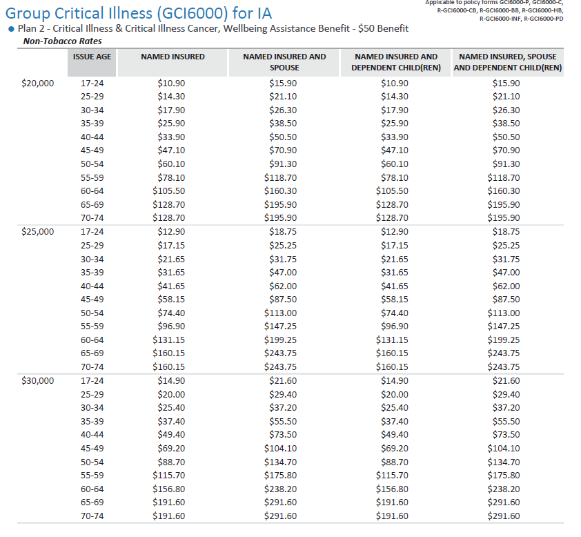Click the blue bullet before Plan 2
The height and width of the screenshot is (537, 581).
point(11,29)
